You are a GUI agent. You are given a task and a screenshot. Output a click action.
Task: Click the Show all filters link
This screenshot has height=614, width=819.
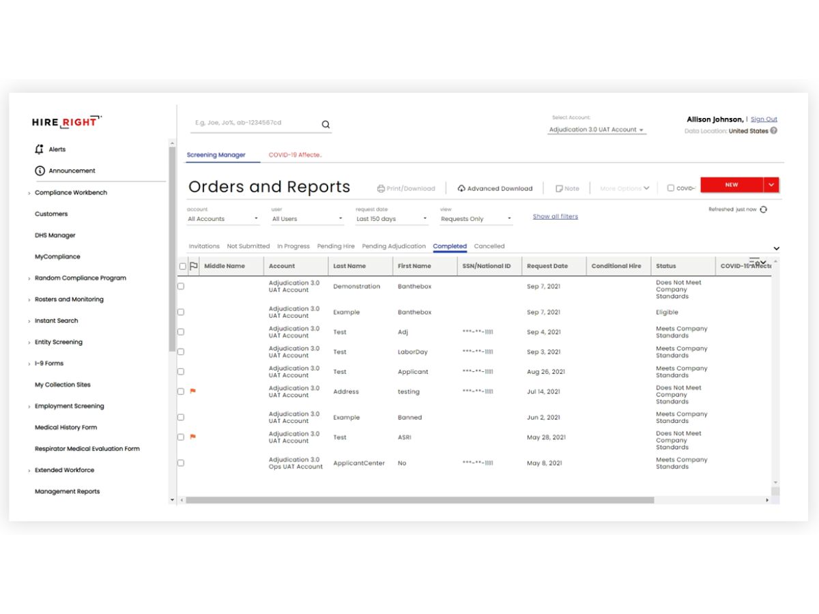[556, 216]
